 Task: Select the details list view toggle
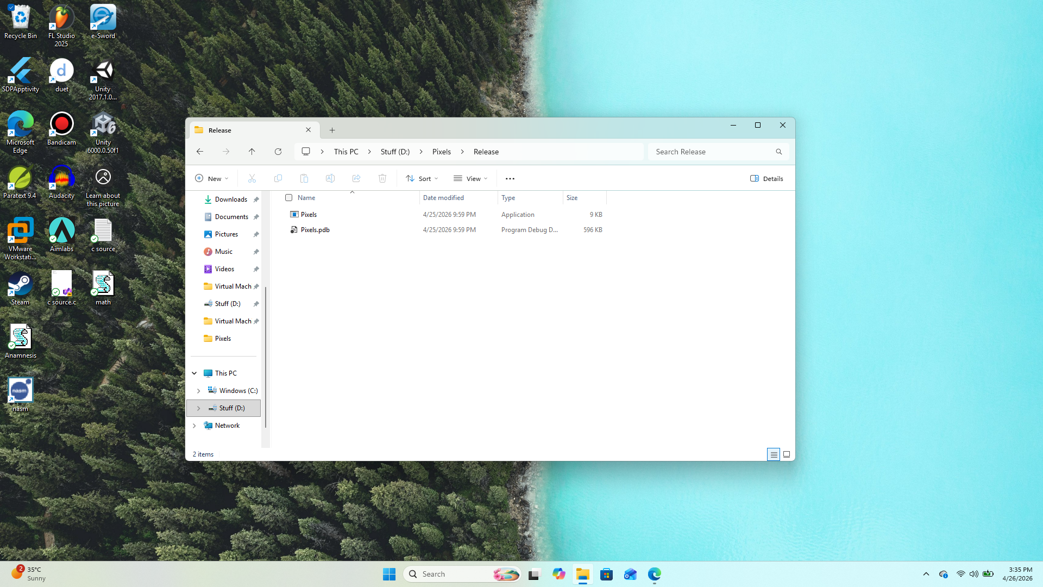[774, 454]
